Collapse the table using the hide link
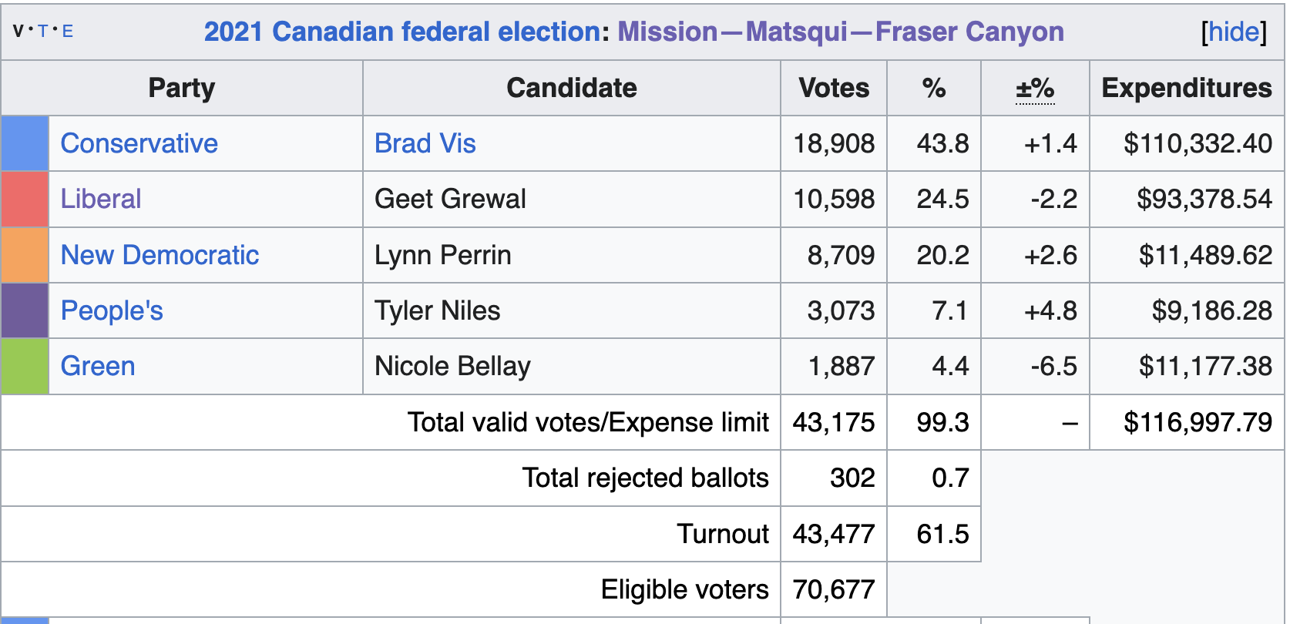 tap(1233, 32)
